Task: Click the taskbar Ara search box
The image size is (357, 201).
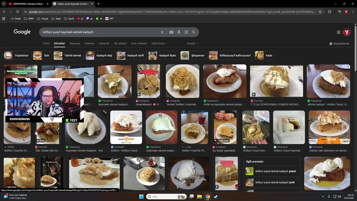Action: [166, 197]
